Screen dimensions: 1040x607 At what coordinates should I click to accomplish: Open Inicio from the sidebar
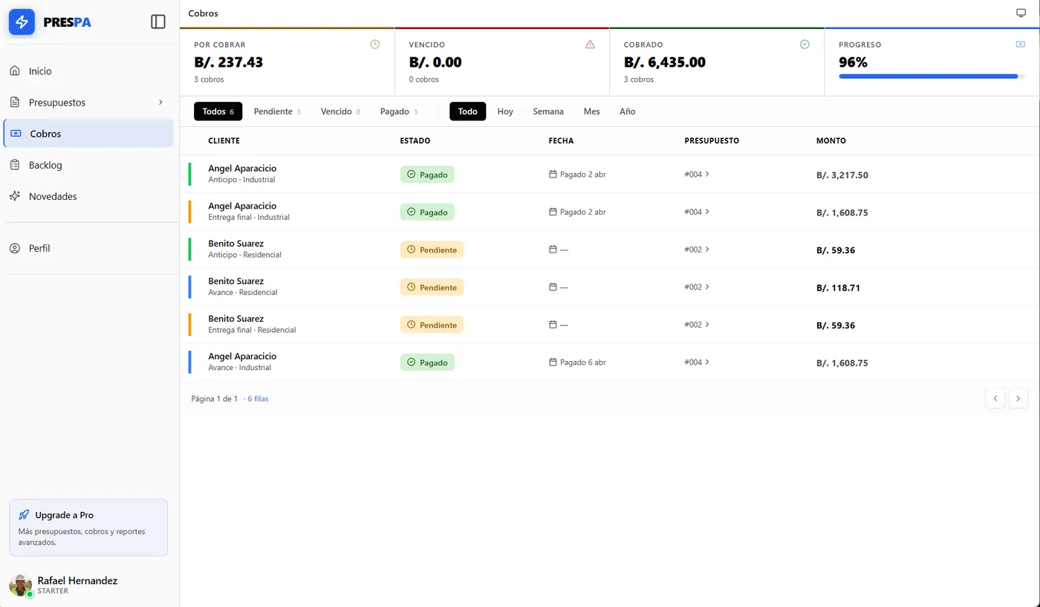40,71
